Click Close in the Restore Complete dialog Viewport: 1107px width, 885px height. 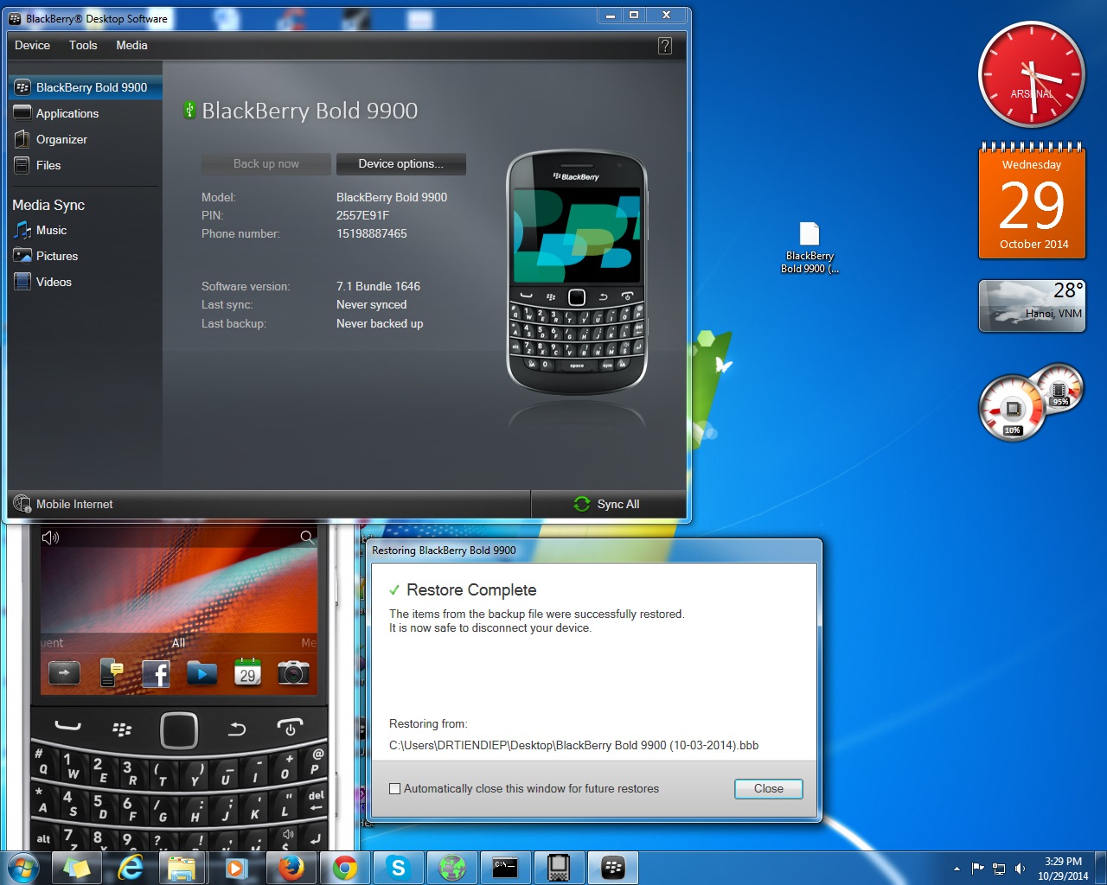tap(768, 788)
